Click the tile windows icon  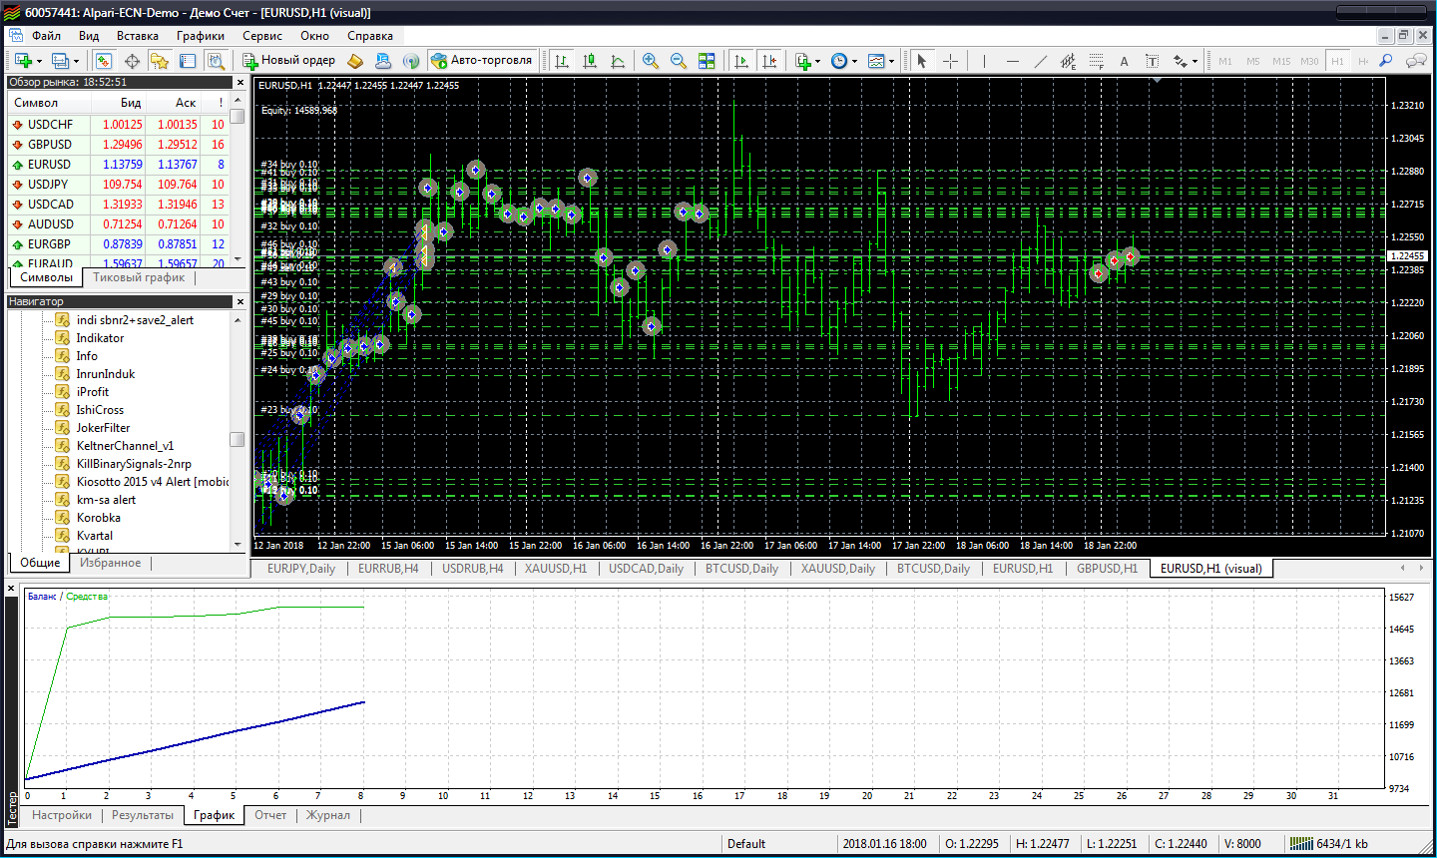(x=707, y=61)
